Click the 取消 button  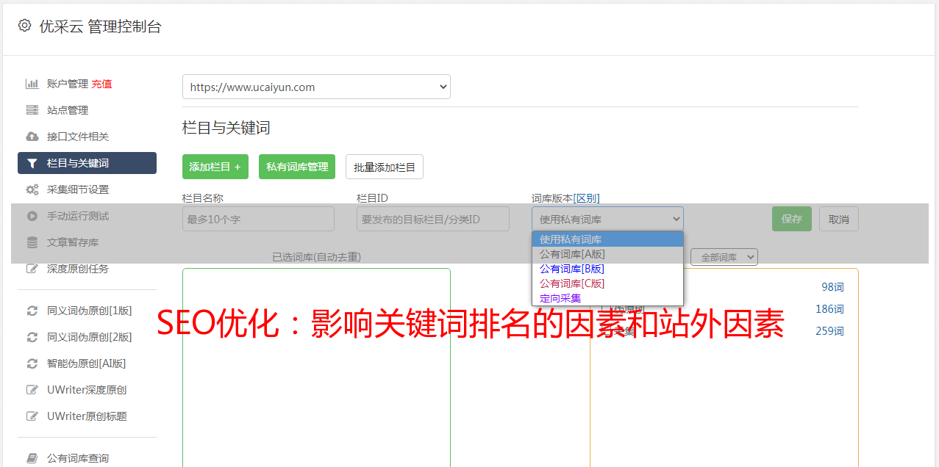pyautogui.click(x=839, y=219)
